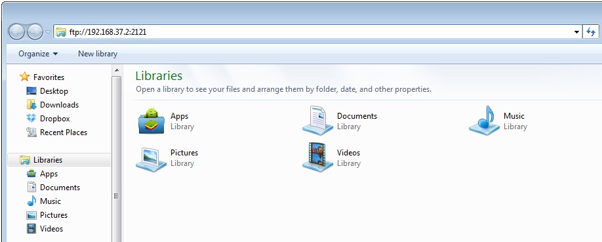This screenshot has width=602, height=242.
Task: Select Pictures label in navigation pane
Action: tap(54, 215)
